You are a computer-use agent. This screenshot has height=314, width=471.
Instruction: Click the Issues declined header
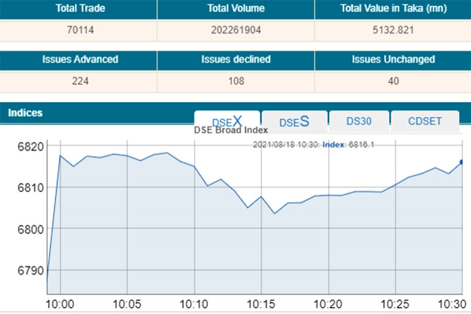(x=235, y=60)
